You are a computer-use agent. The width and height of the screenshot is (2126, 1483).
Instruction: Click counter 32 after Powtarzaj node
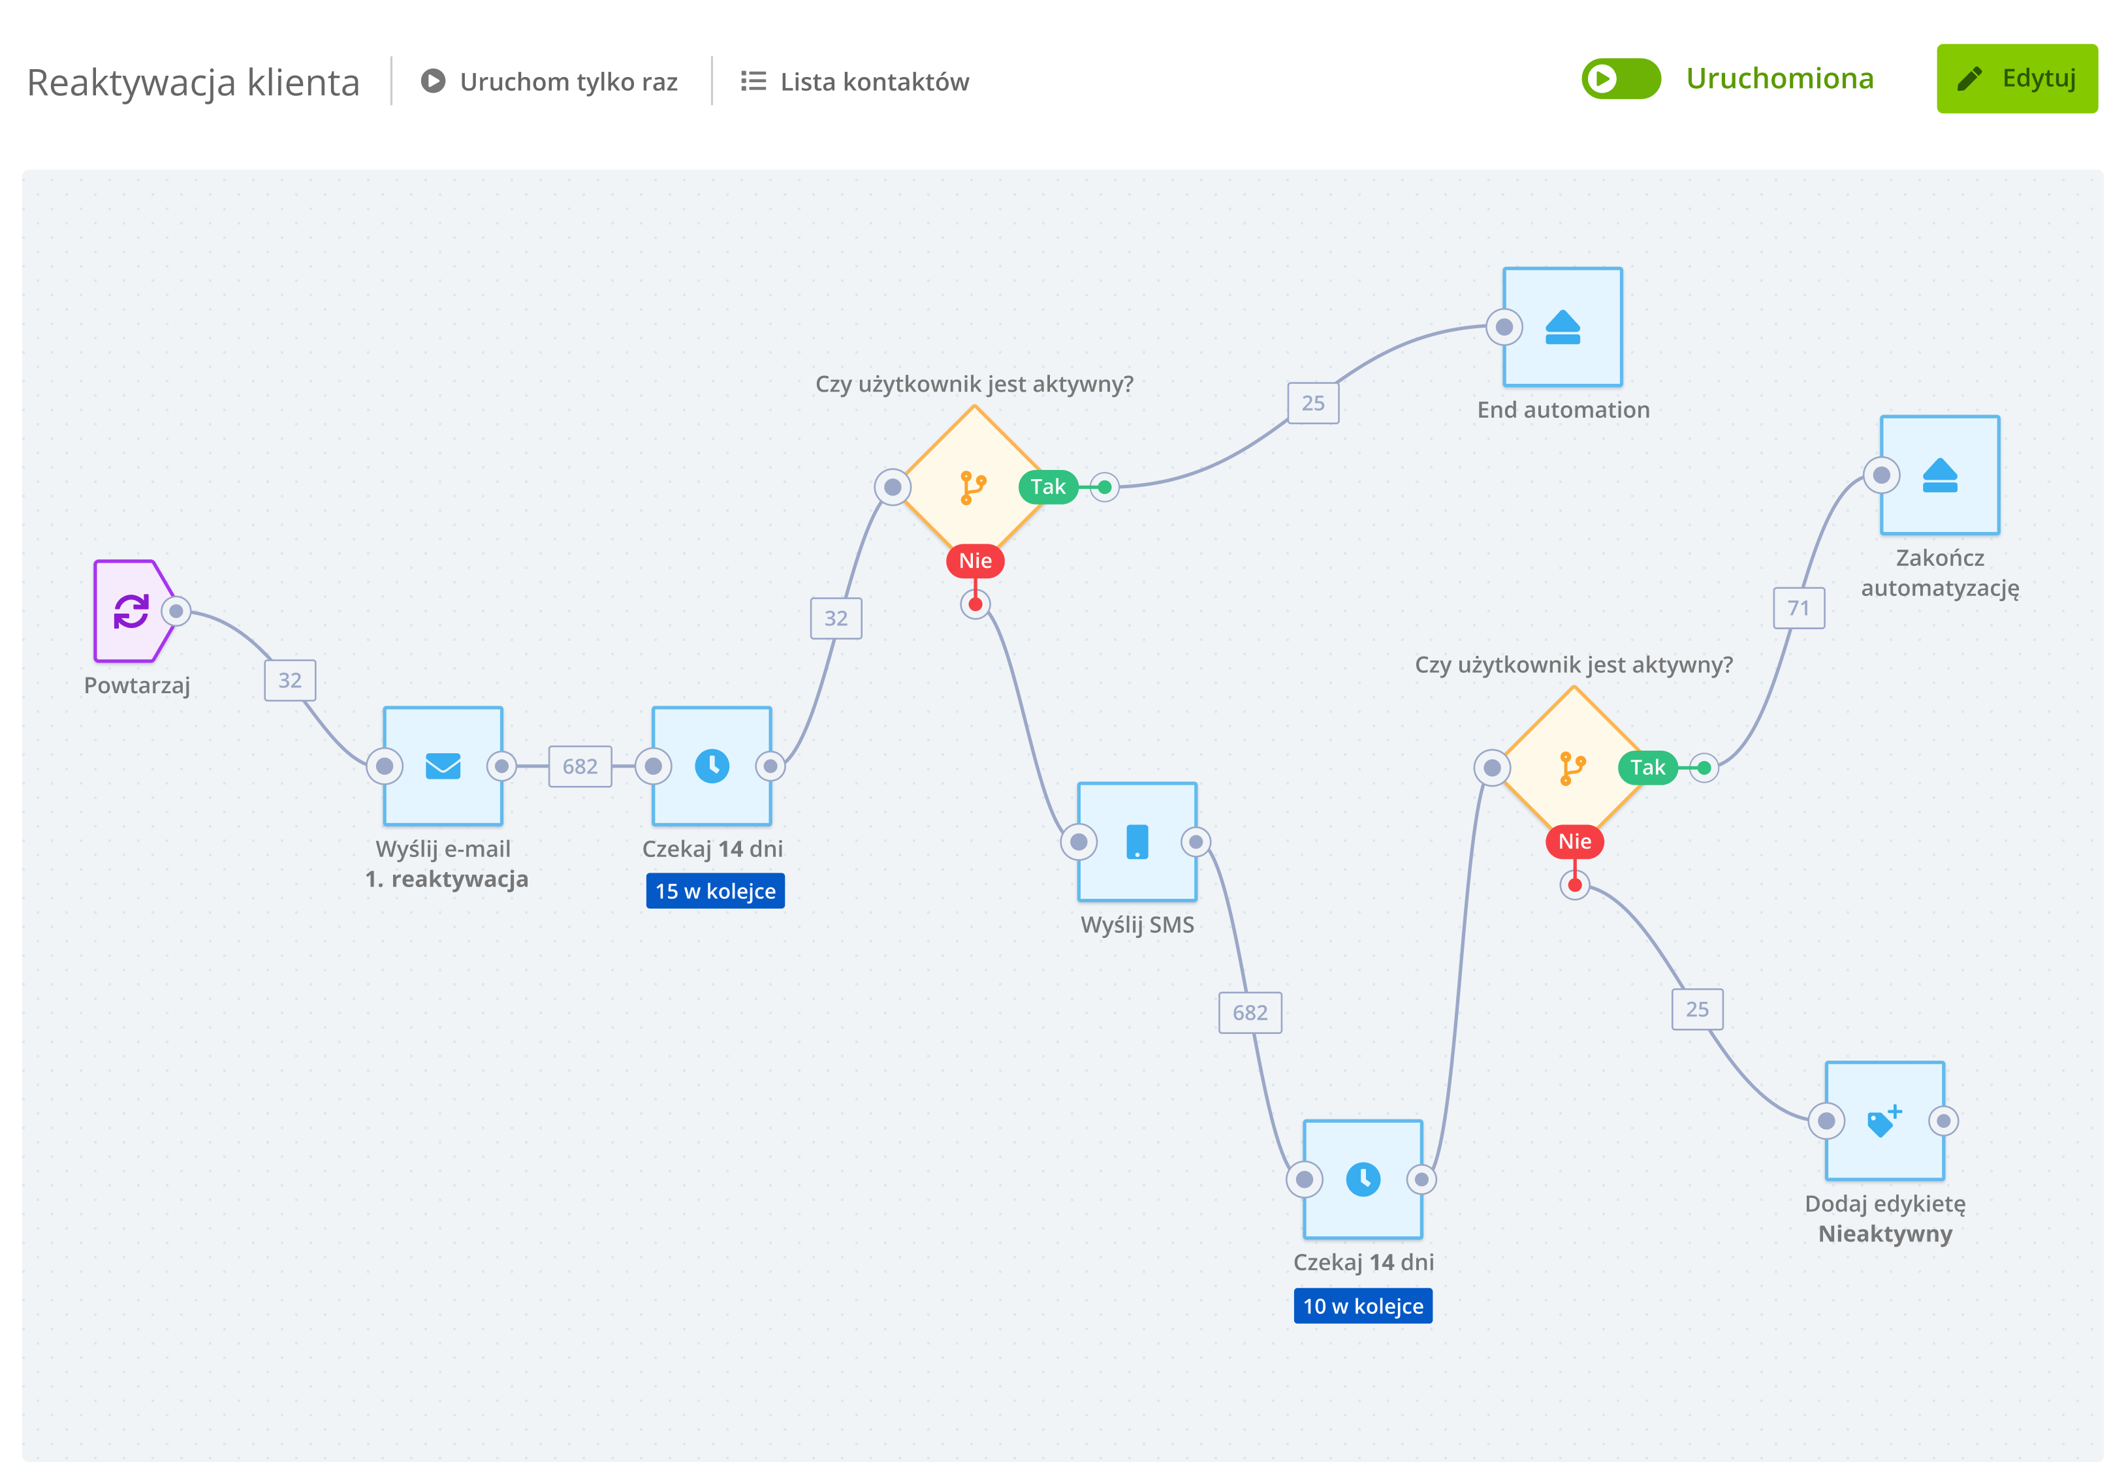[290, 680]
